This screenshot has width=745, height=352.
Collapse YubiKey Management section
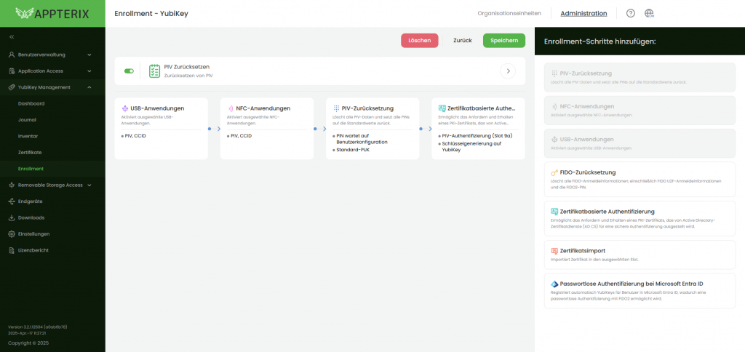coord(89,87)
